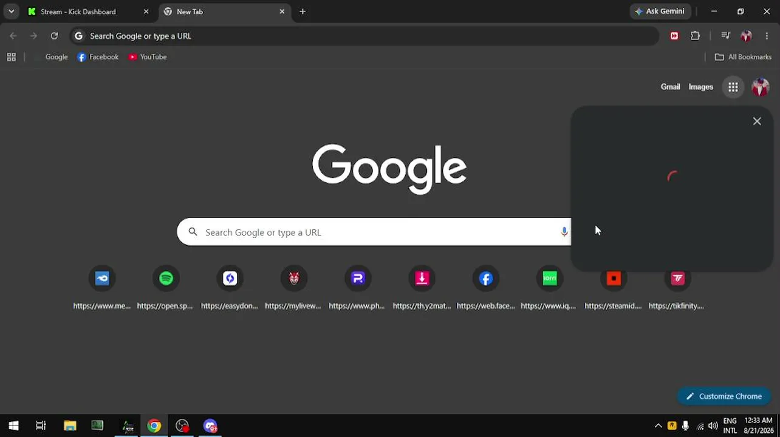Viewport: 780px width, 437px height.
Task: Open the steamid shortcut tile
Action: point(614,278)
